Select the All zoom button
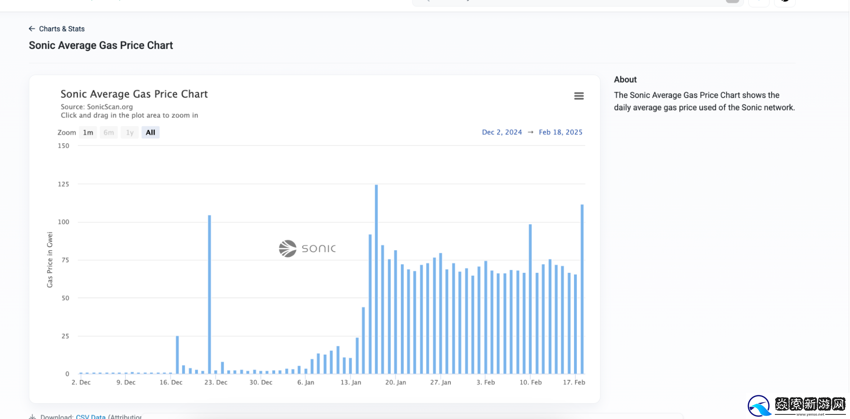Image resolution: width=850 pixels, height=419 pixels. 150,132
